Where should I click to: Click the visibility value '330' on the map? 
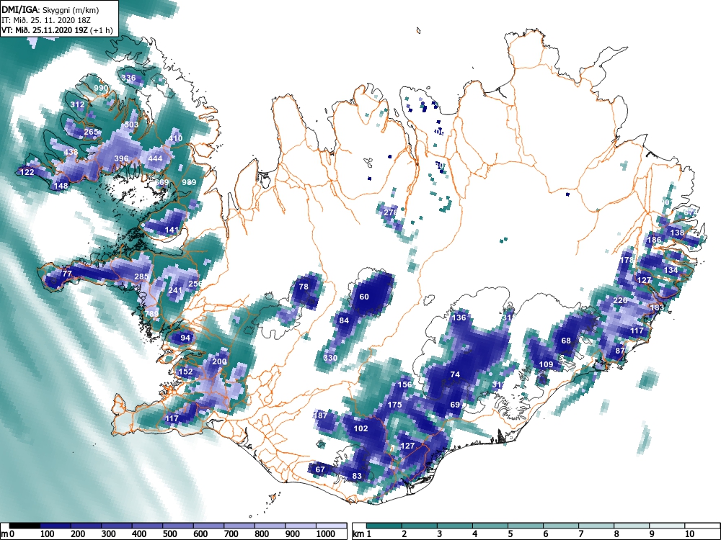tap(331, 358)
